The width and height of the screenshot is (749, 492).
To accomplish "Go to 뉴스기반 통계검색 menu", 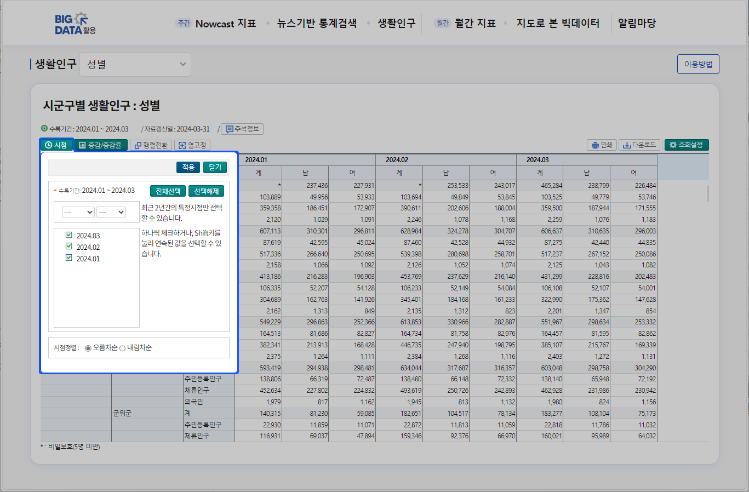I will [x=317, y=24].
